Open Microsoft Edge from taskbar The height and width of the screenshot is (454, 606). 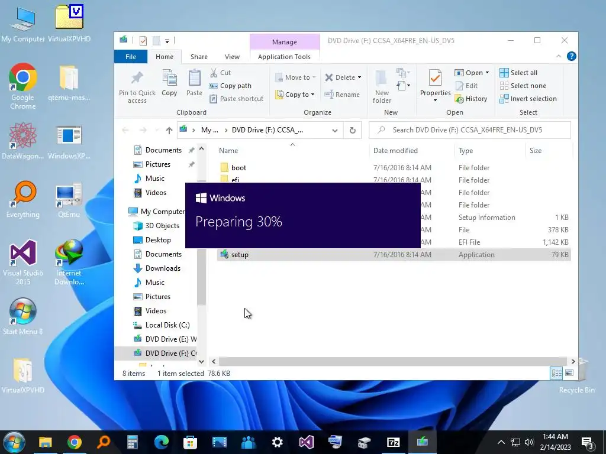point(161,442)
